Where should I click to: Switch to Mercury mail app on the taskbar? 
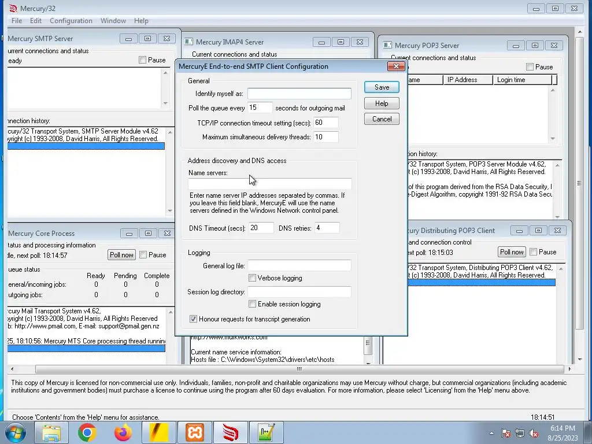(x=230, y=432)
